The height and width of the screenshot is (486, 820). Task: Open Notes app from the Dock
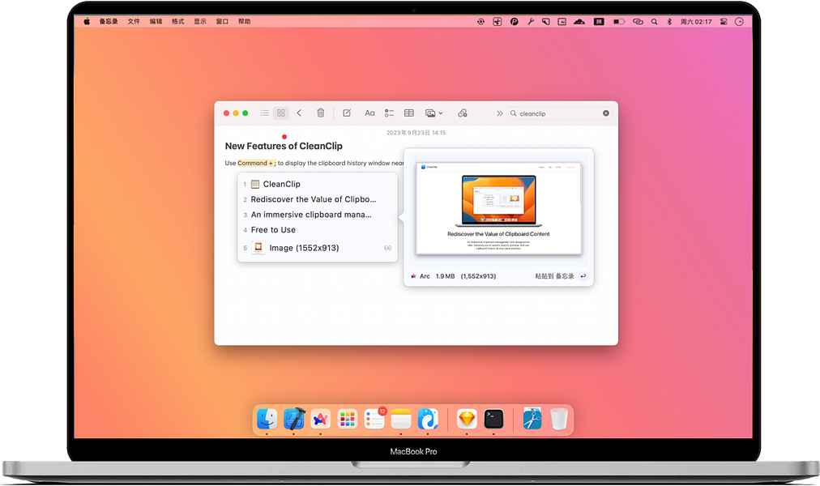point(401,419)
